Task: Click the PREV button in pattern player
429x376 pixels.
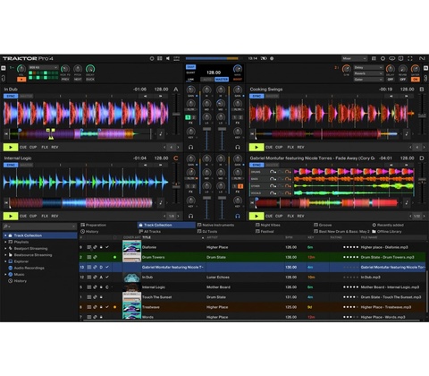Action: pyautogui.click(x=65, y=80)
